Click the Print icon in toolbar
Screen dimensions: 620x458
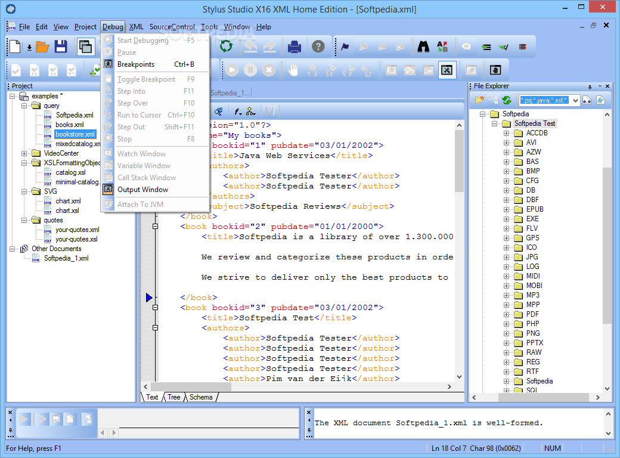[294, 47]
